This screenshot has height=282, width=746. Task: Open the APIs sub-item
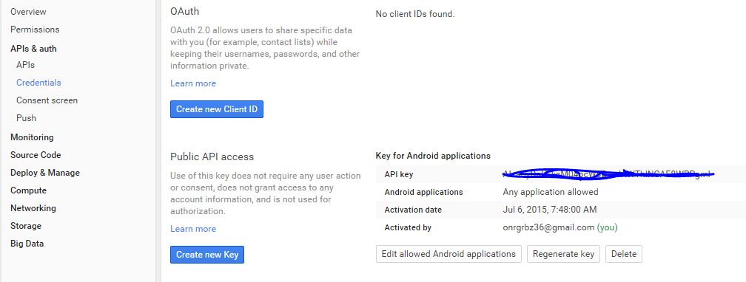tap(25, 65)
